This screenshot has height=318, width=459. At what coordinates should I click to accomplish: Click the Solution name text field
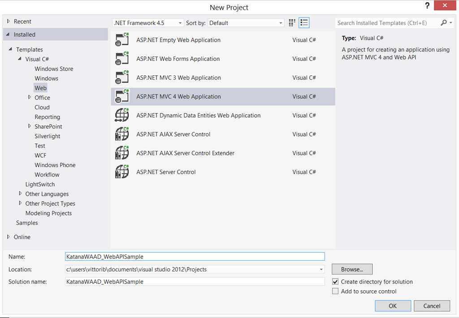195,282
